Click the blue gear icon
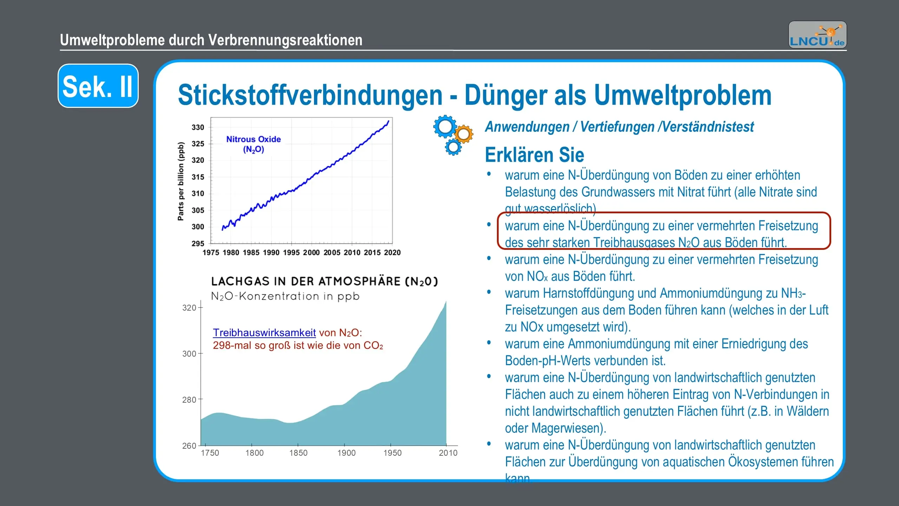The height and width of the screenshot is (506, 899). click(x=445, y=127)
